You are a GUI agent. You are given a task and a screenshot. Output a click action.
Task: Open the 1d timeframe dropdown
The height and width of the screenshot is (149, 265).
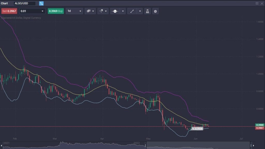click(80, 11)
